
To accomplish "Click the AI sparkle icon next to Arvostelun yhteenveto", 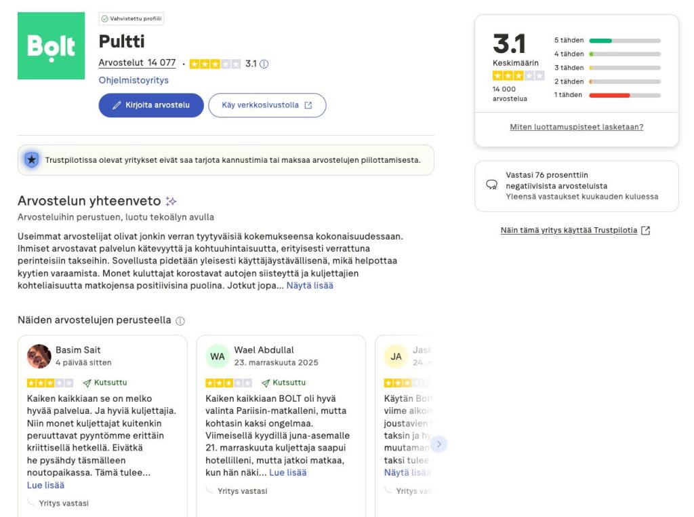I will [x=171, y=202].
